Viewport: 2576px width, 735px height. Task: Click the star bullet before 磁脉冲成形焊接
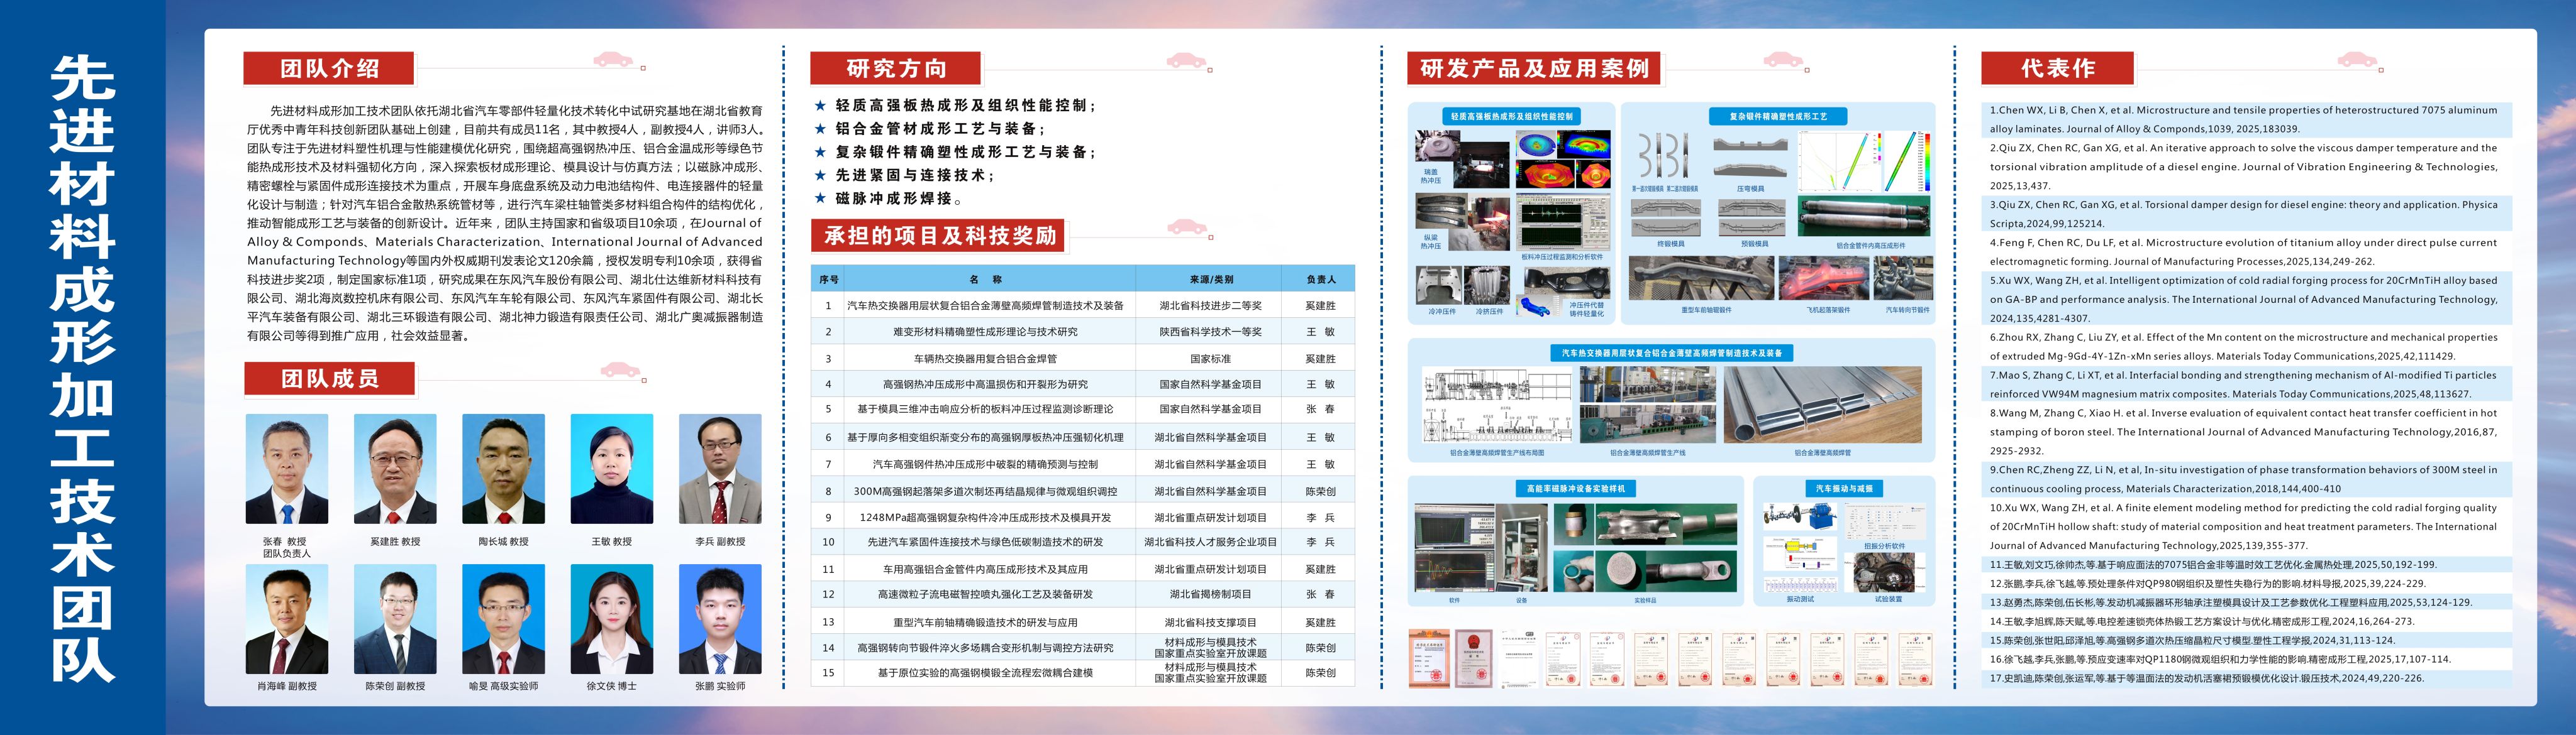(x=820, y=199)
